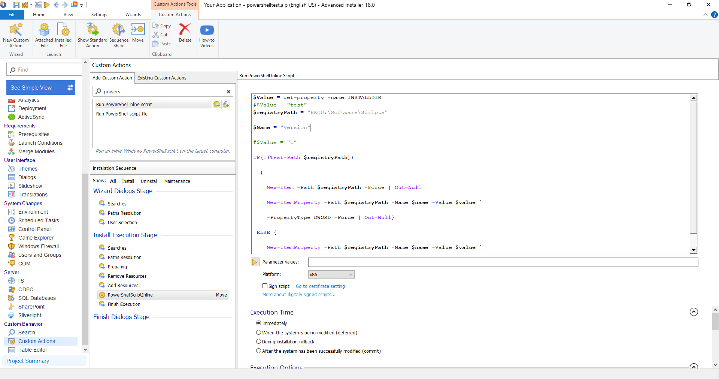
Task: Delete the selected custom action
Action: (185, 32)
